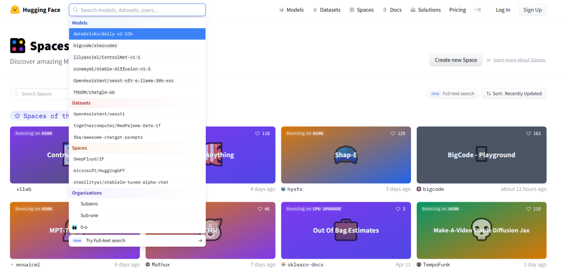This screenshot has width=564, height=280.
Task: Select OpenAssistant/oasst1 dataset suggestion
Action: [x=137, y=114]
